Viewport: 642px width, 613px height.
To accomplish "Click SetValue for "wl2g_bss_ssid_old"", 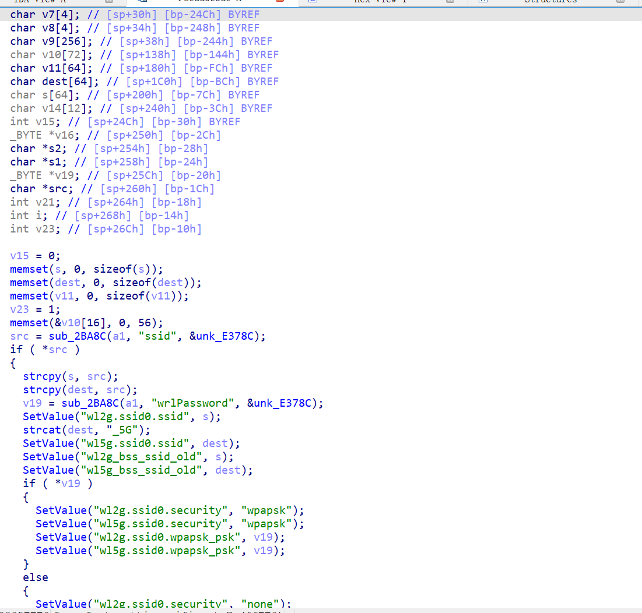I will pyautogui.click(x=128, y=457).
